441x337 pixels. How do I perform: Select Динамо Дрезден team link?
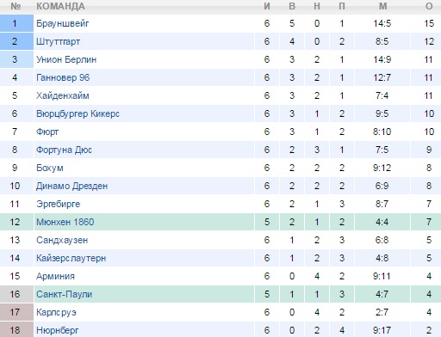tap(71, 186)
